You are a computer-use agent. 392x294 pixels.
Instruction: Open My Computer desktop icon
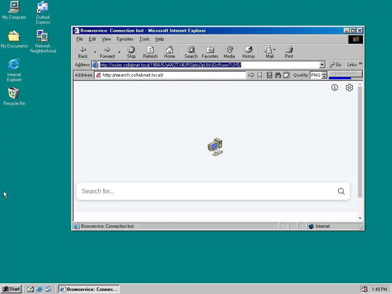coord(14,10)
